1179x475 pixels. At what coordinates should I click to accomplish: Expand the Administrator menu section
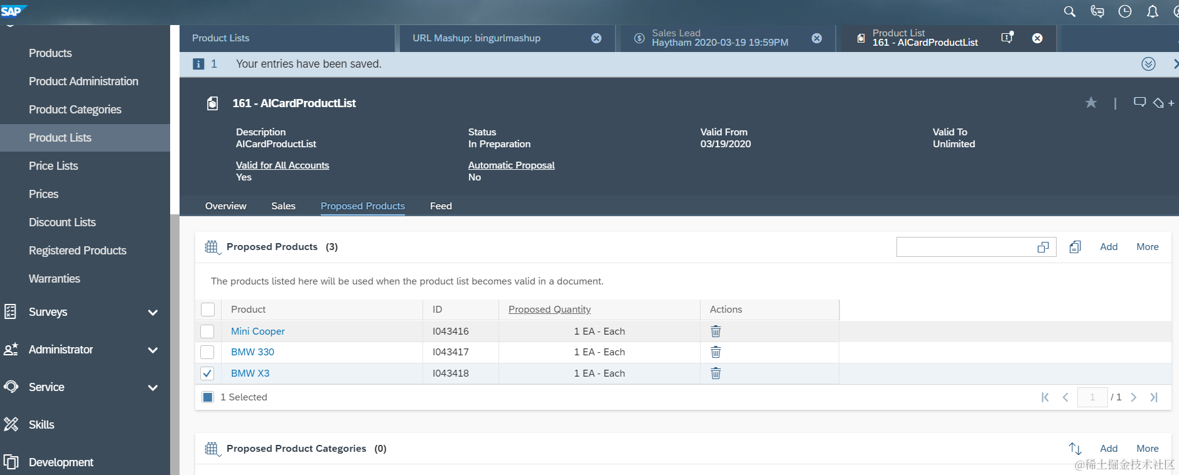point(153,350)
